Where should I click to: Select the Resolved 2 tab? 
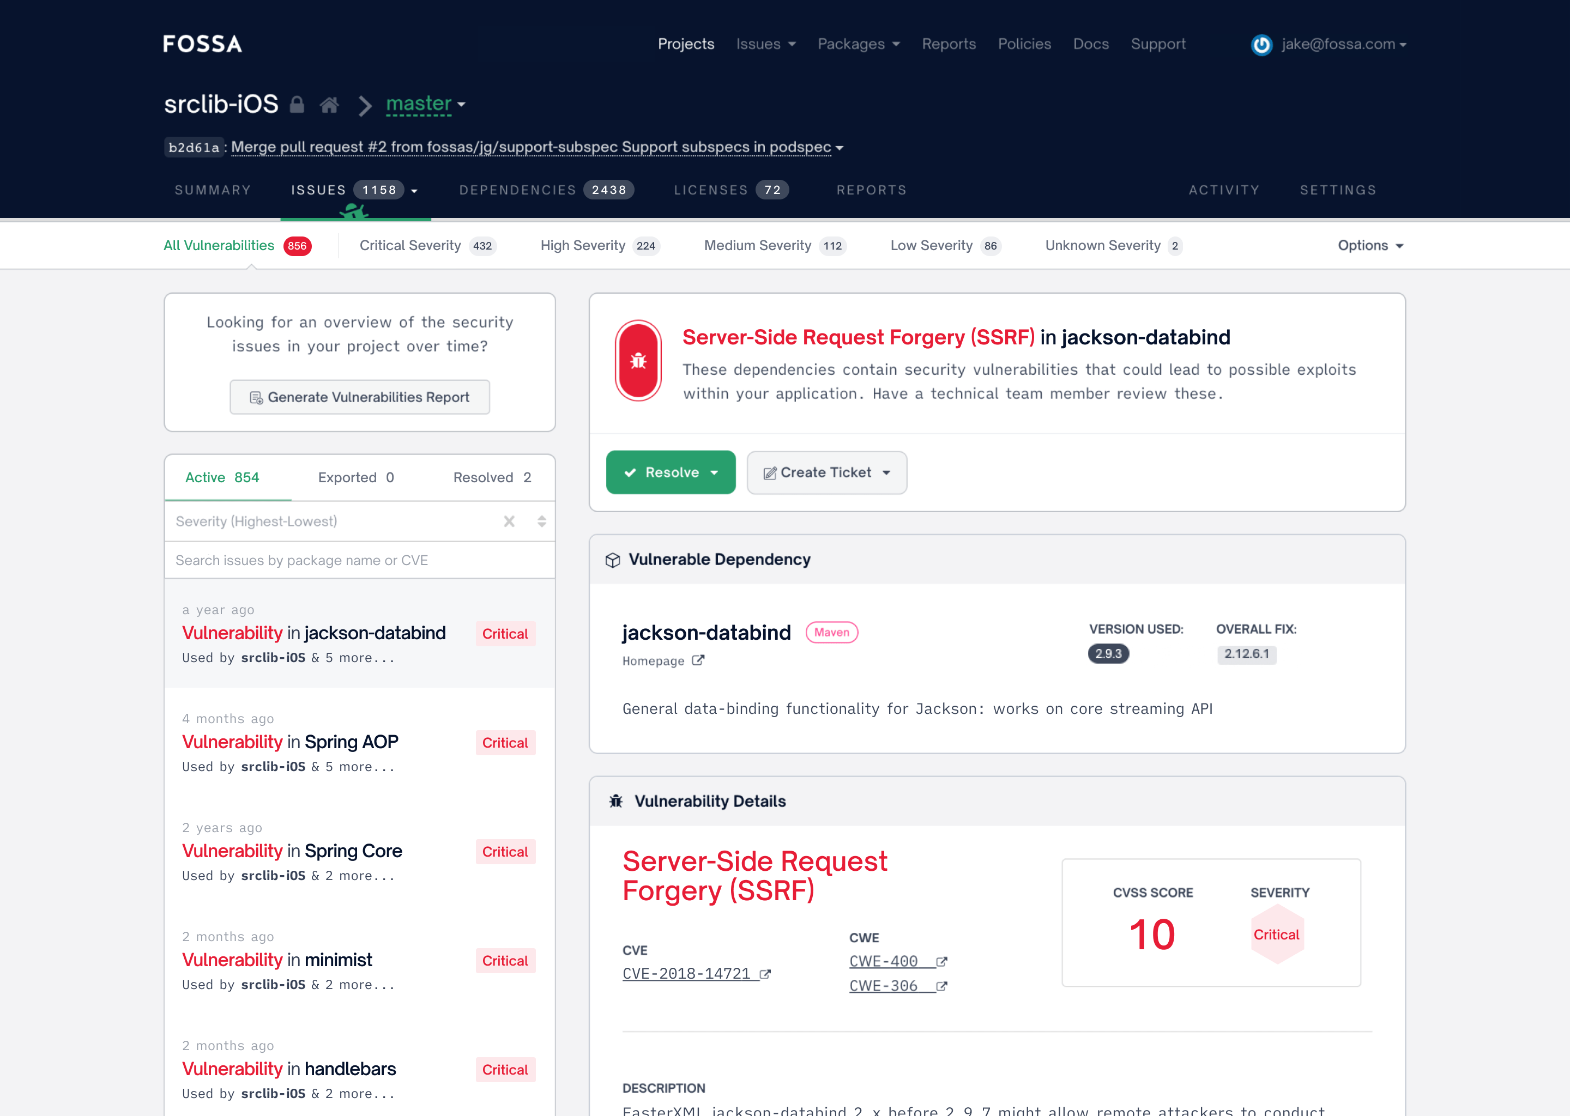click(x=492, y=477)
